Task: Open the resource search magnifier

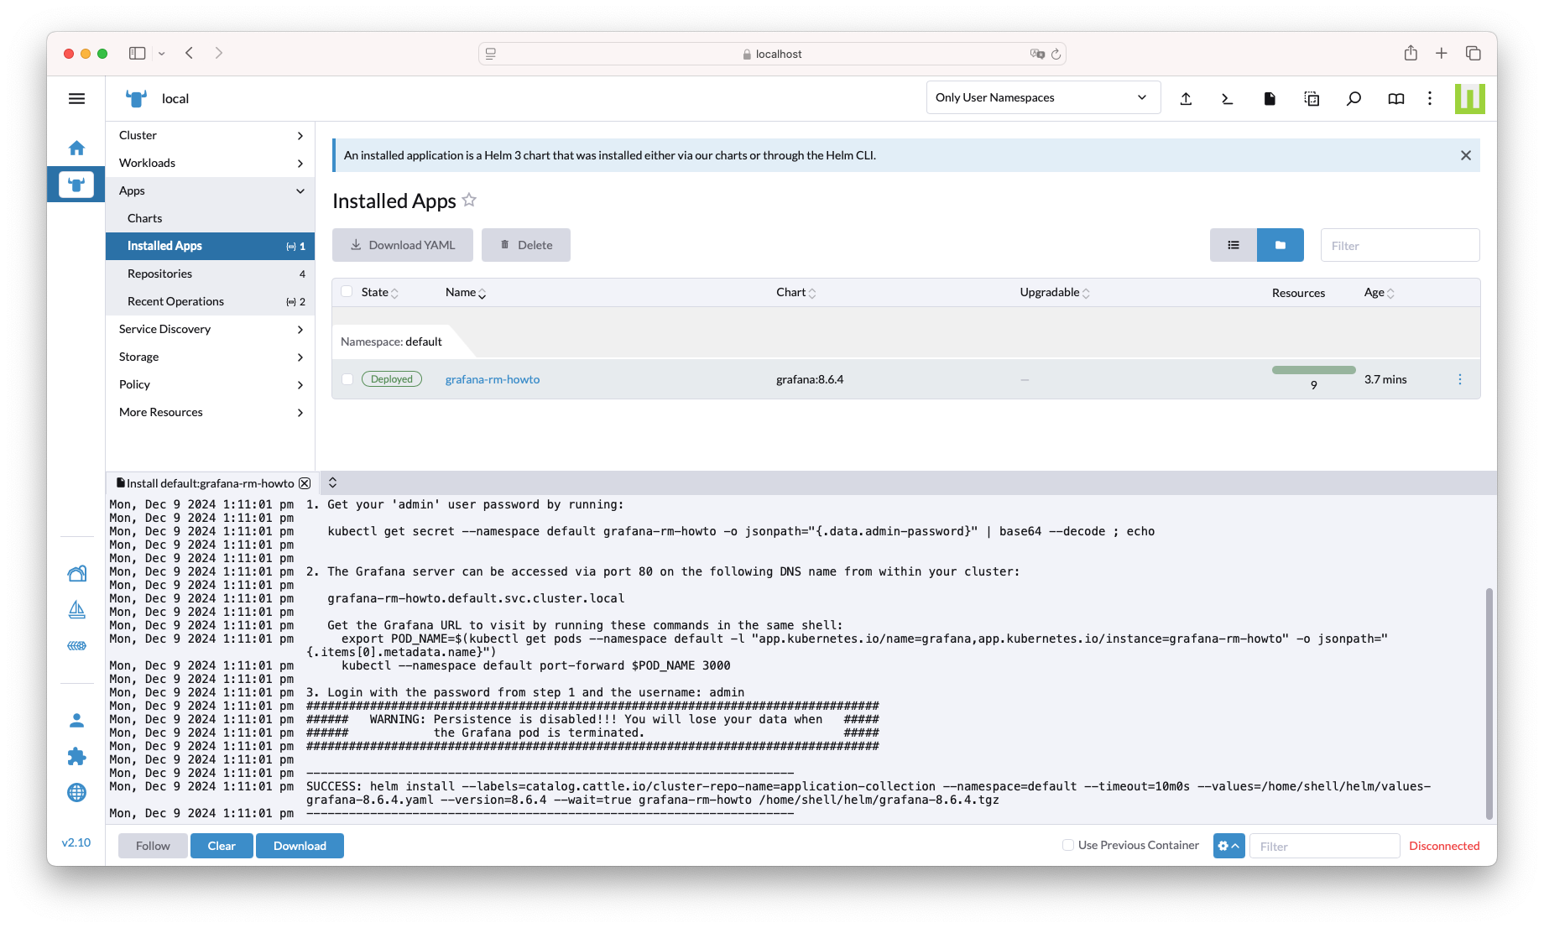Action: pyautogui.click(x=1353, y=98)
